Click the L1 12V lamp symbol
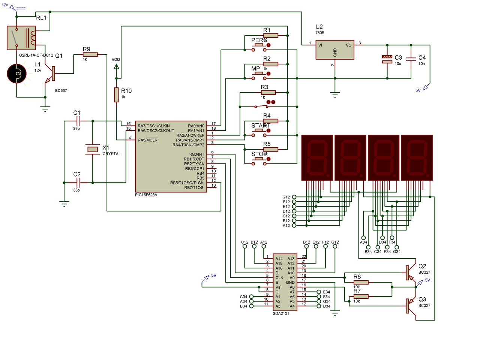This screenshot has height=337, width=480. pos(17,73)
